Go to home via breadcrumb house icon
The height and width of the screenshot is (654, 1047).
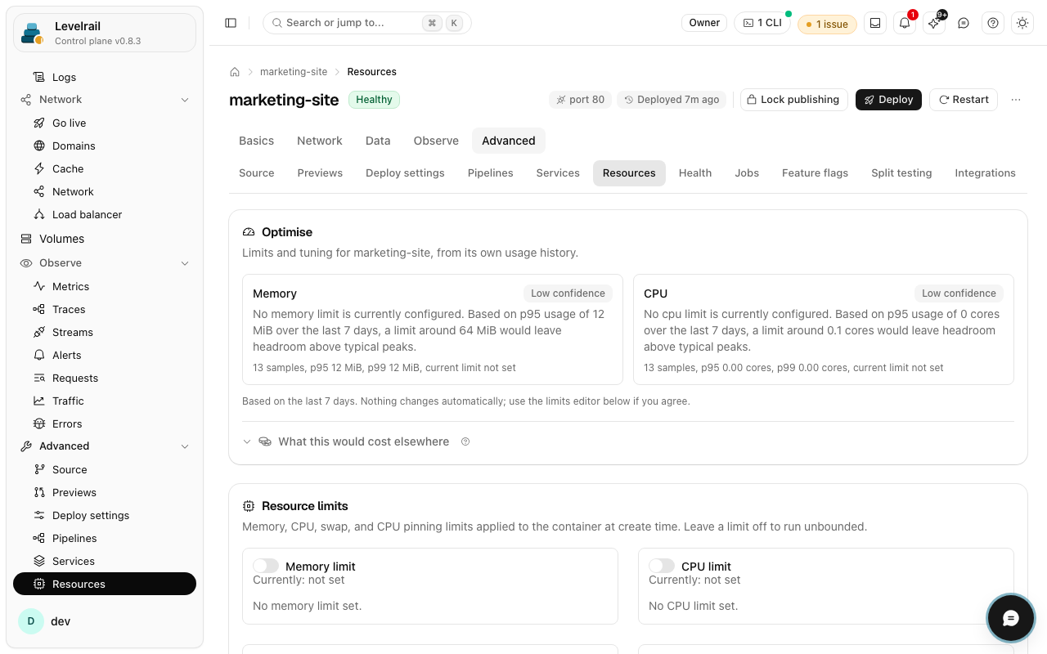point(235,72)
